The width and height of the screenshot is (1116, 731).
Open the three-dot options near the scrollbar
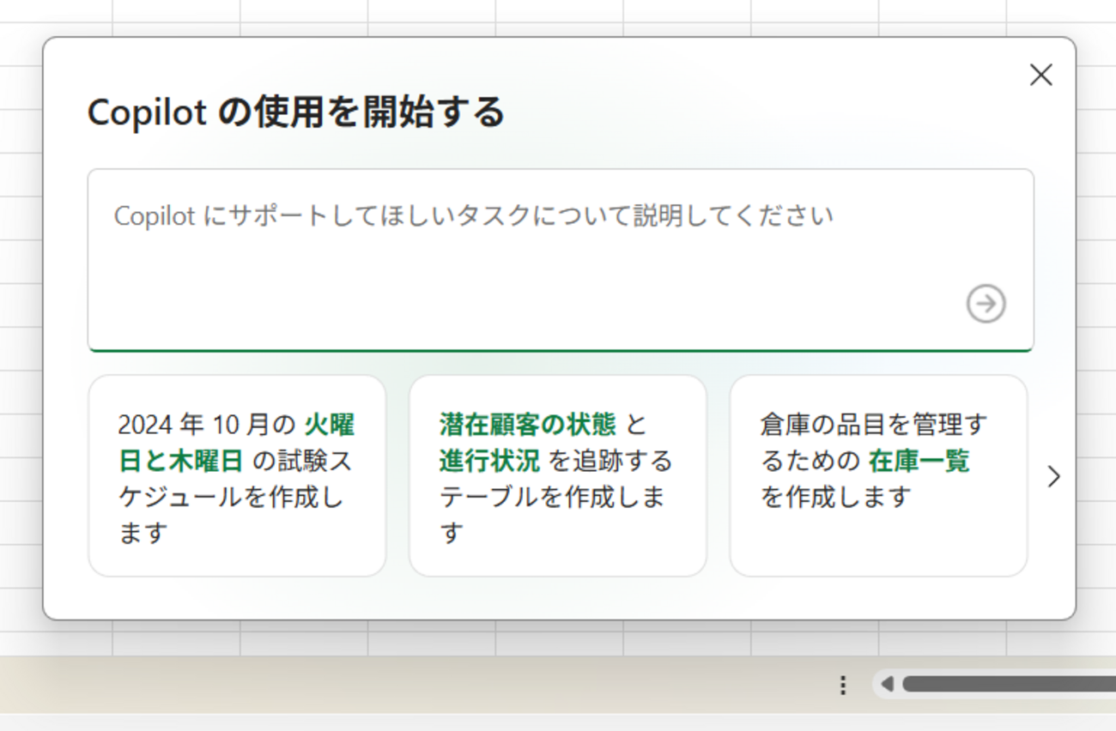pos(843,685)
